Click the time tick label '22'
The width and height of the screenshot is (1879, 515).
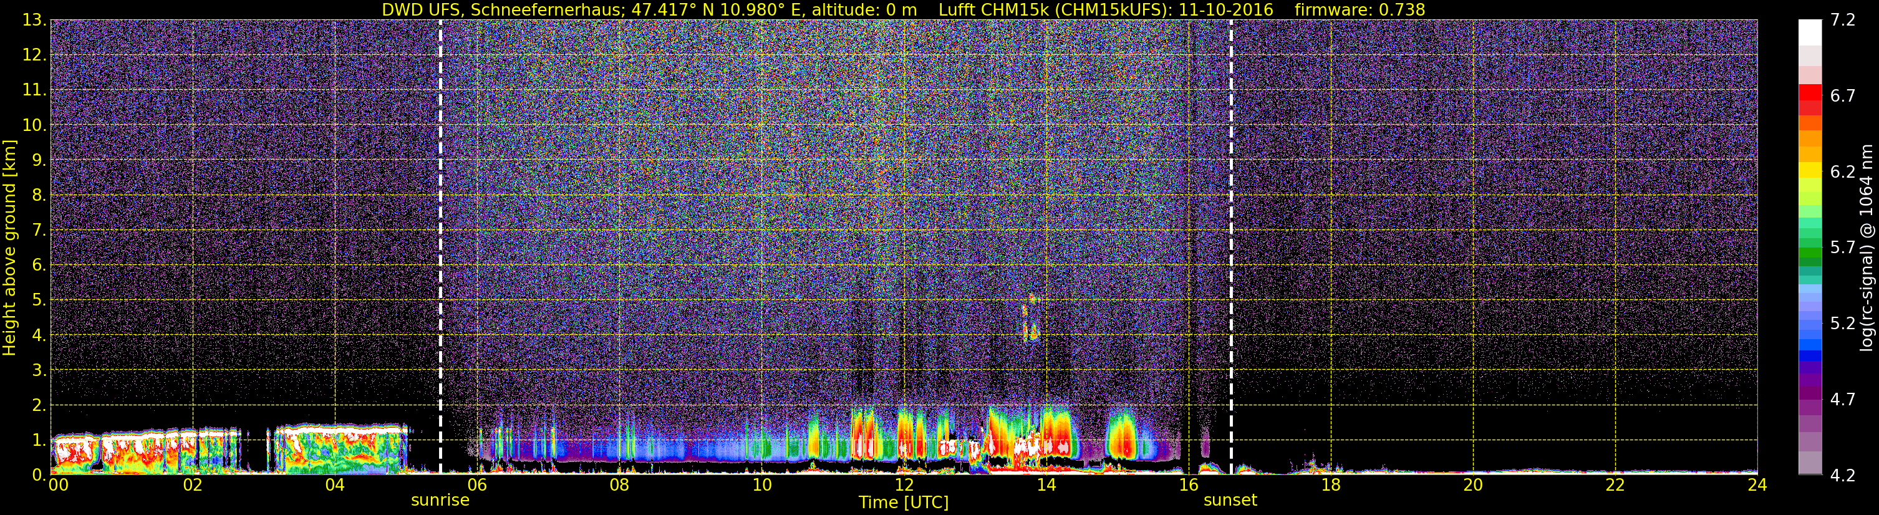(1615, 485)
